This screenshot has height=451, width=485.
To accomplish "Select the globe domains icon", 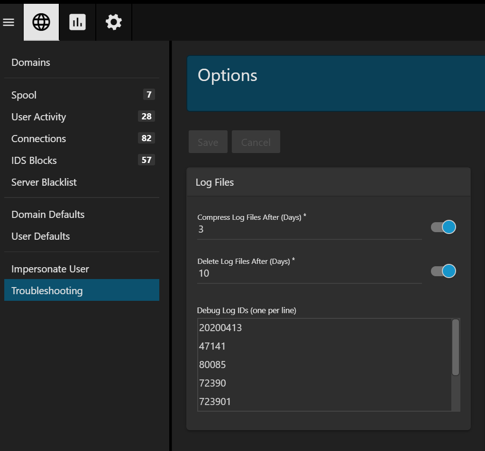I will (x=41, y=22).
